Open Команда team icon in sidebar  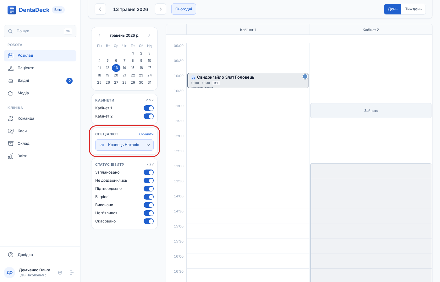point(11,118)
